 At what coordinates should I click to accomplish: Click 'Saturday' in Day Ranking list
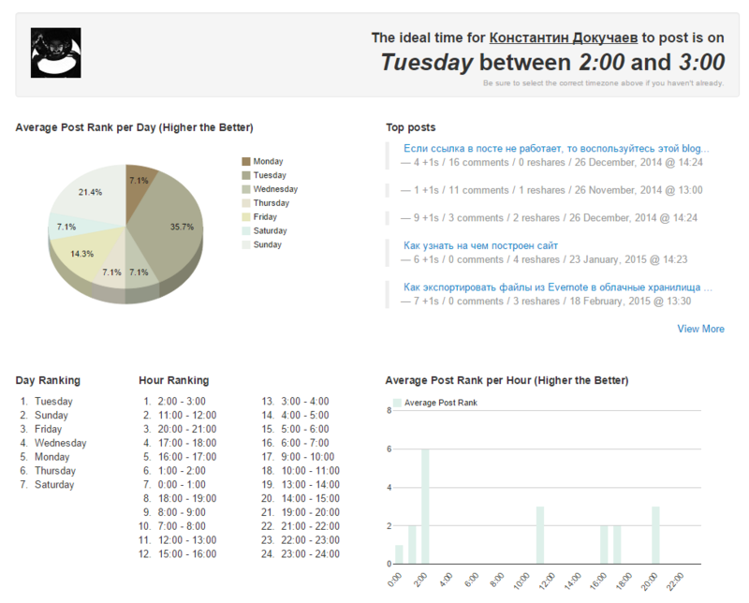pos(54,484)
